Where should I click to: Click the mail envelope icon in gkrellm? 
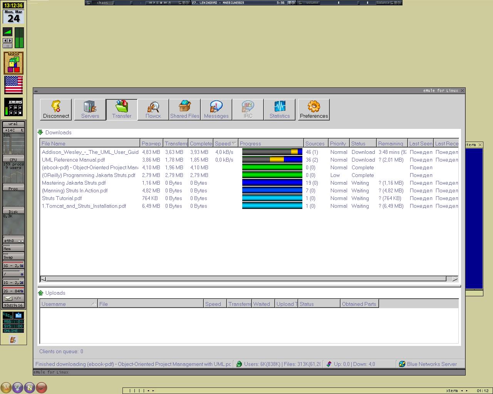point(8,298)
